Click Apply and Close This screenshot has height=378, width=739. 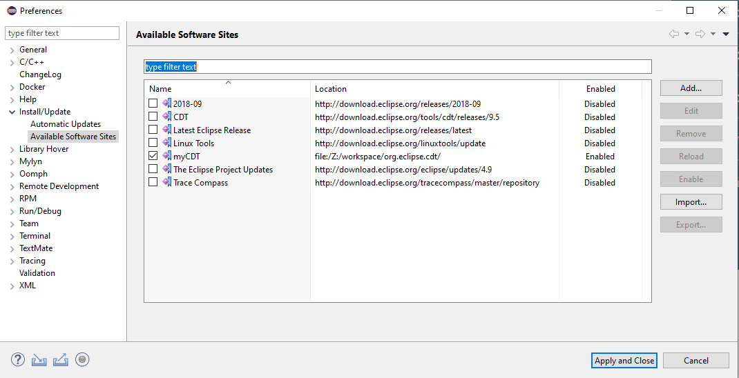tap(624, 361)
